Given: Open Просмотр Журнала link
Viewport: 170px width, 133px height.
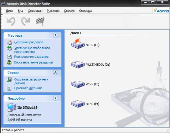Looking at the screenshot, I should coord(28,88).
